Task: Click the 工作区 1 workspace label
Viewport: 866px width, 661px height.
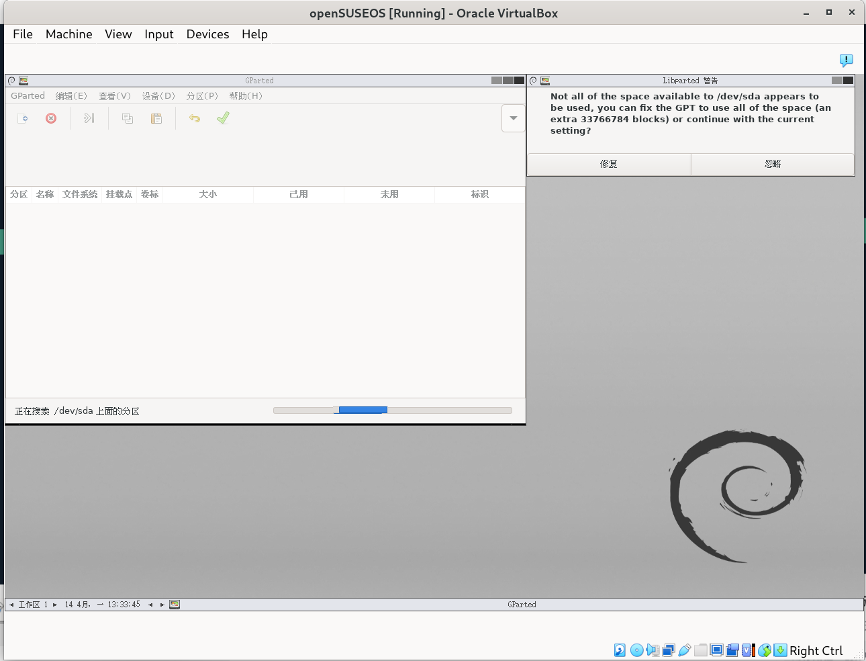Action: tap(33, 605)
